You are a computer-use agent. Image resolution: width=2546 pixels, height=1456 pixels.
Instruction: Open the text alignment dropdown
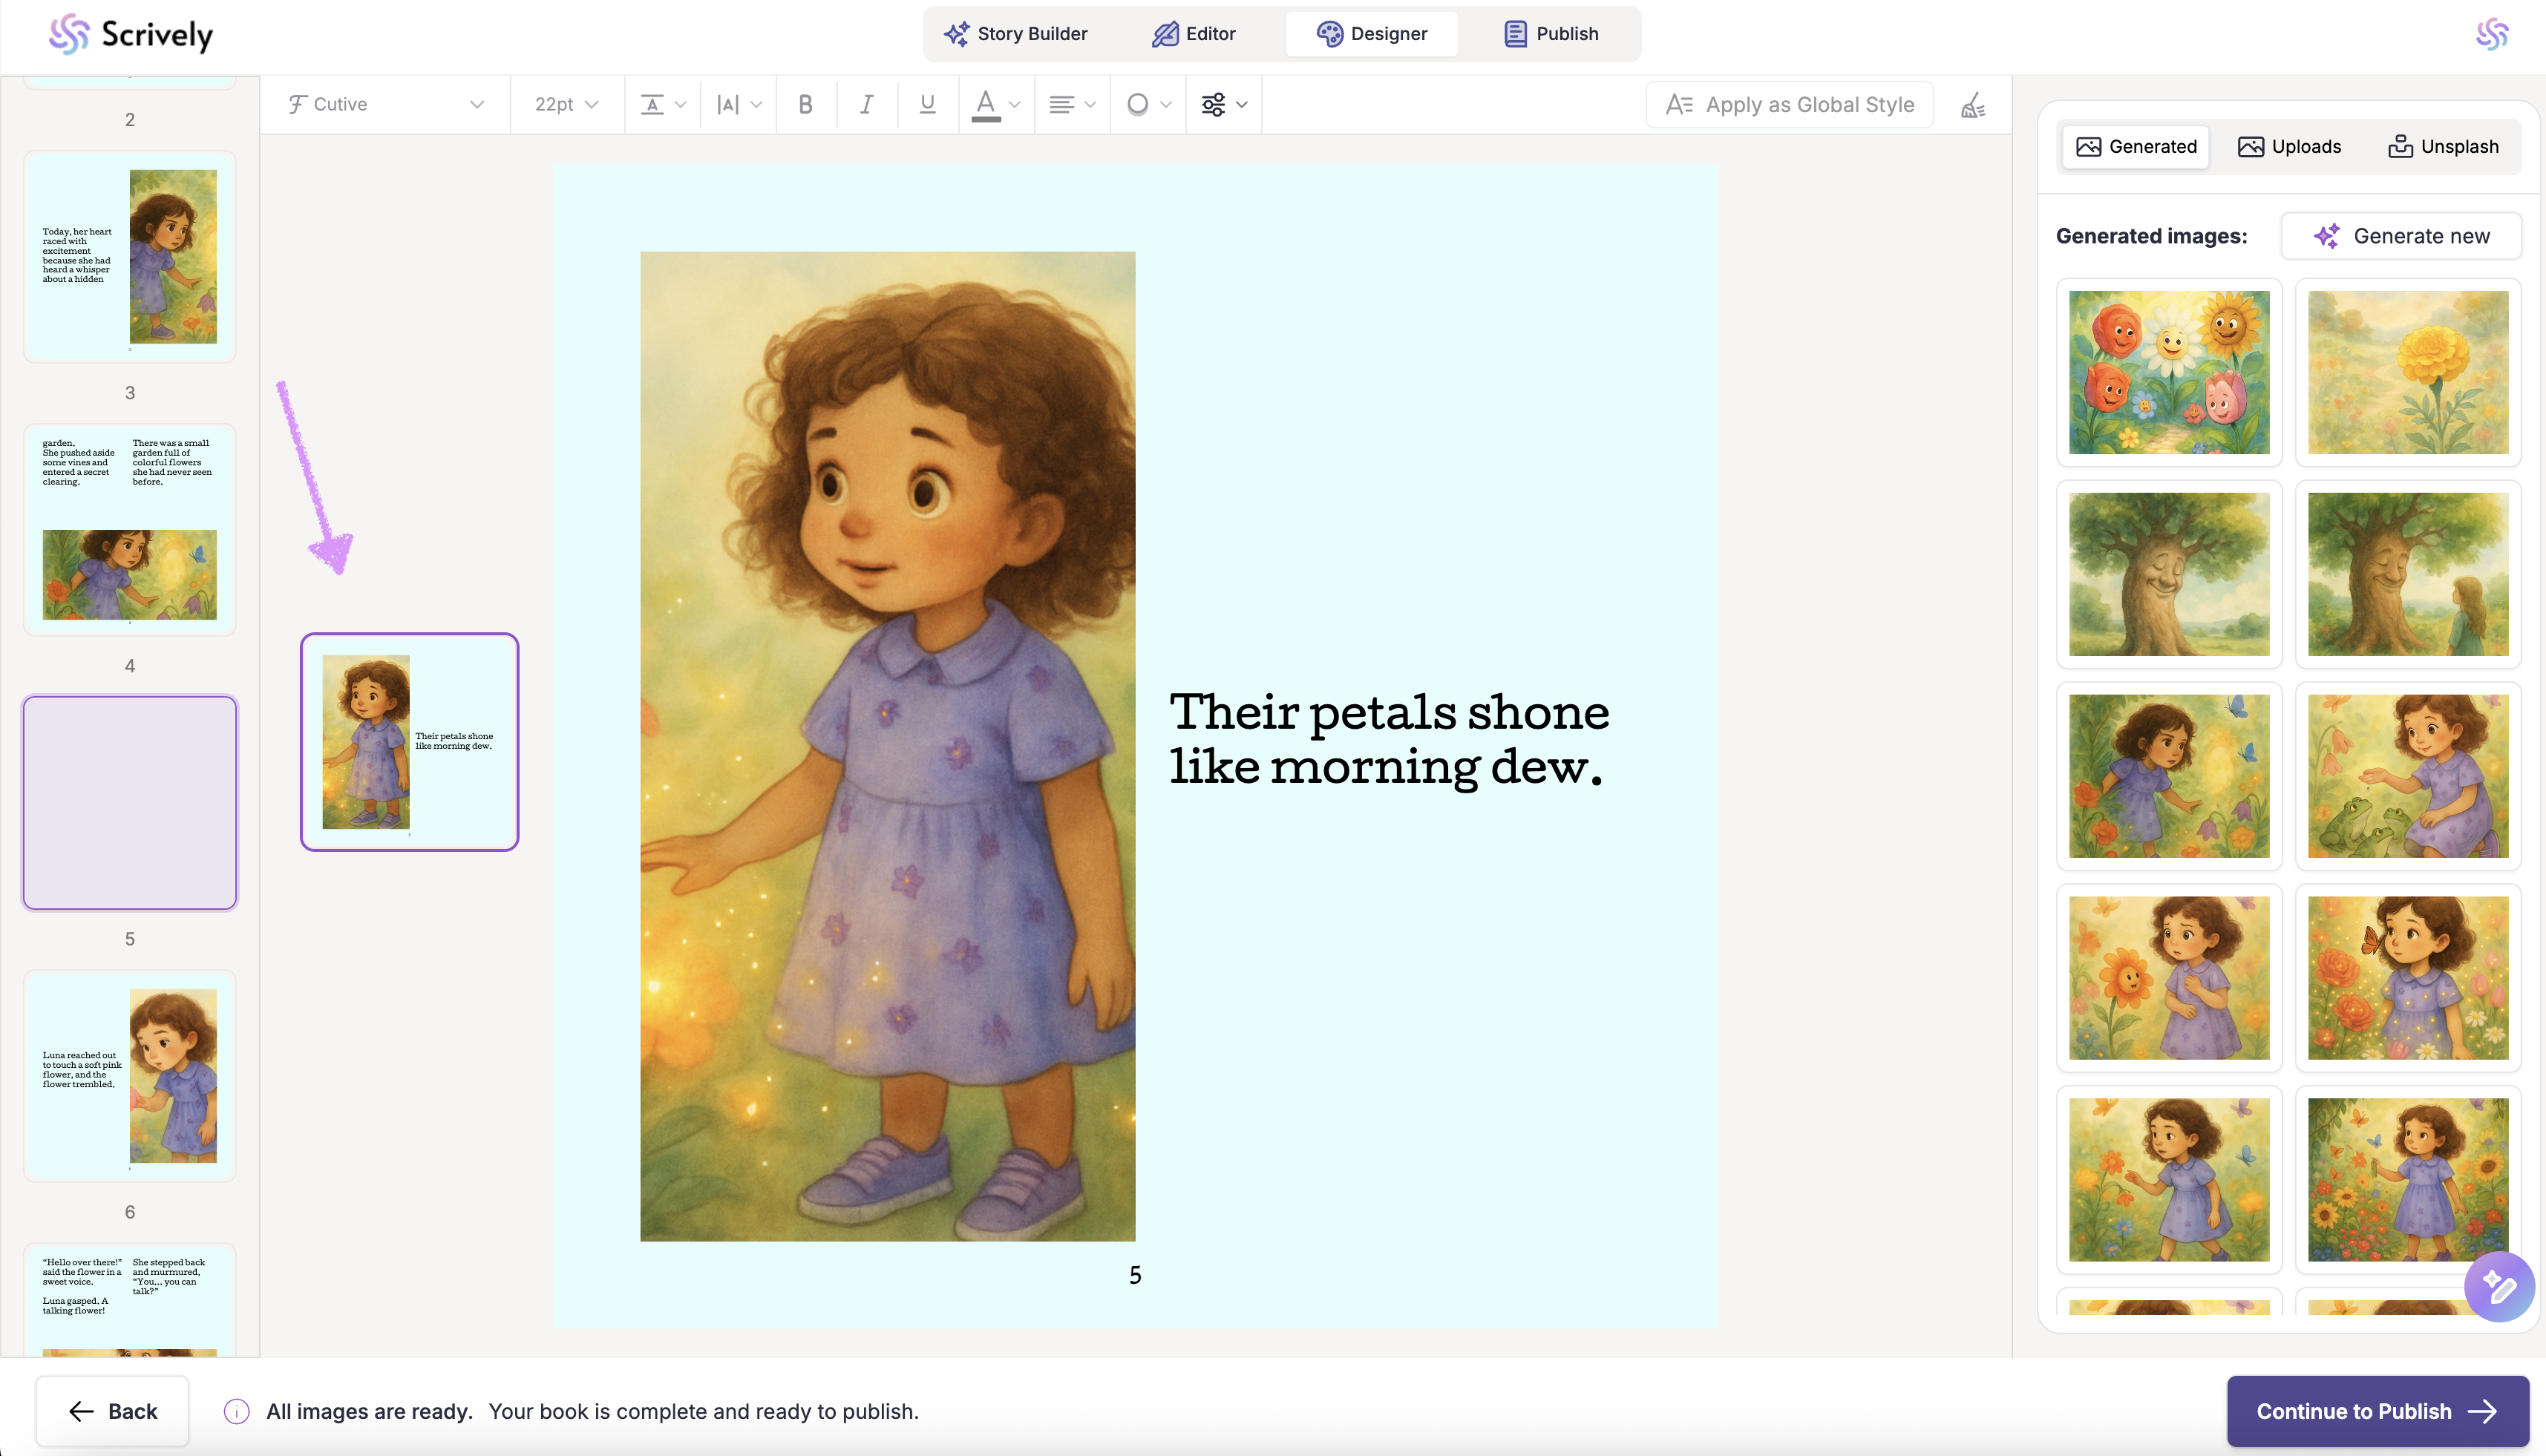tap(1071, 104)
